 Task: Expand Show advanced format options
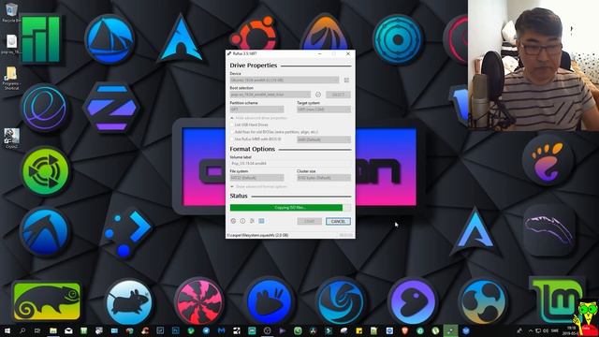coord(258,187)
